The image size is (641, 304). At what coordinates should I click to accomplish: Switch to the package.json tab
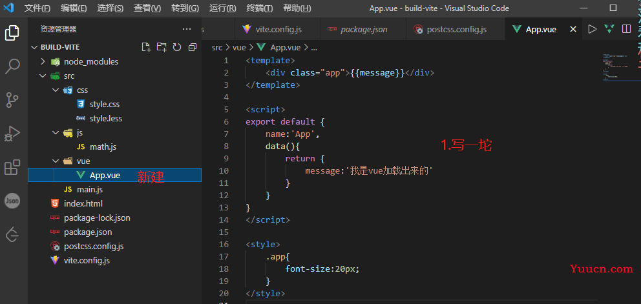click(363, 30)
